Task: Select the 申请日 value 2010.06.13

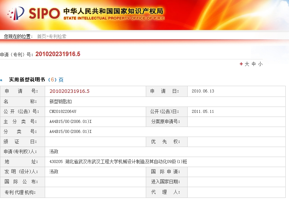Action: (203, 91)
